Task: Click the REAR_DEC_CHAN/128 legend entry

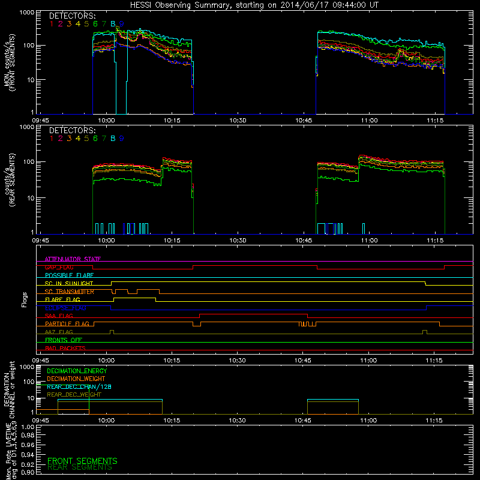Action: pyautogui.click(x=79, y=387)
